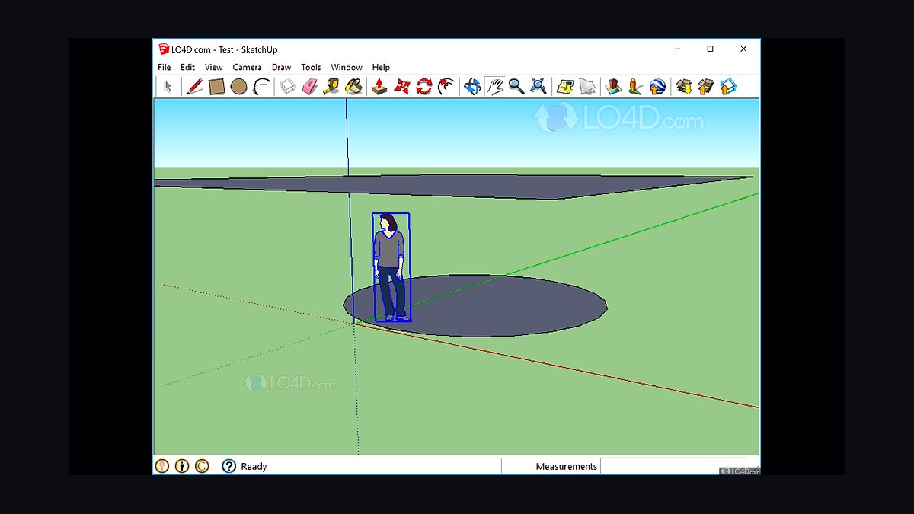Viewport: 914px width, 514px height.
Task: Choose the Select arrow tool
Action: [x=168, y=87]
